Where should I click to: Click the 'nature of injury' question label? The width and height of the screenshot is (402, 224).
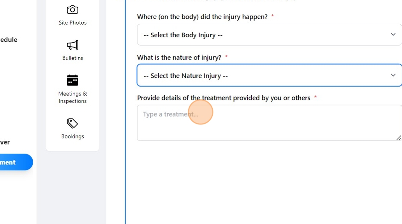(x=179, y=58)
